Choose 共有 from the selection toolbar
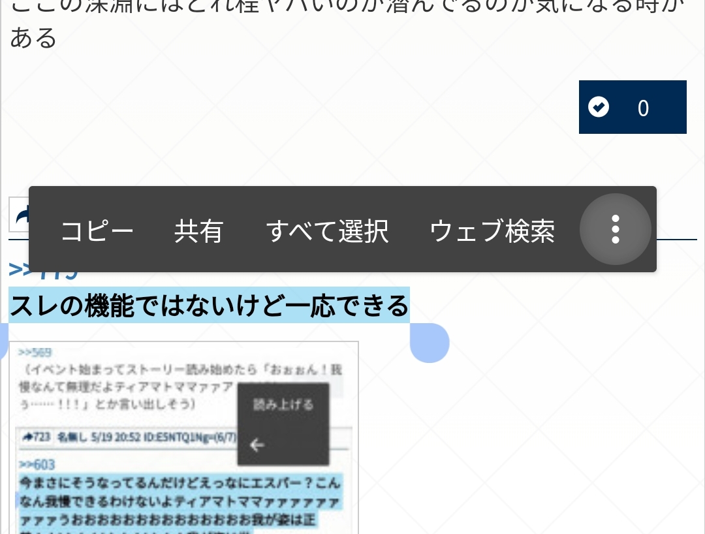705x534 pixels. point(198,230)
